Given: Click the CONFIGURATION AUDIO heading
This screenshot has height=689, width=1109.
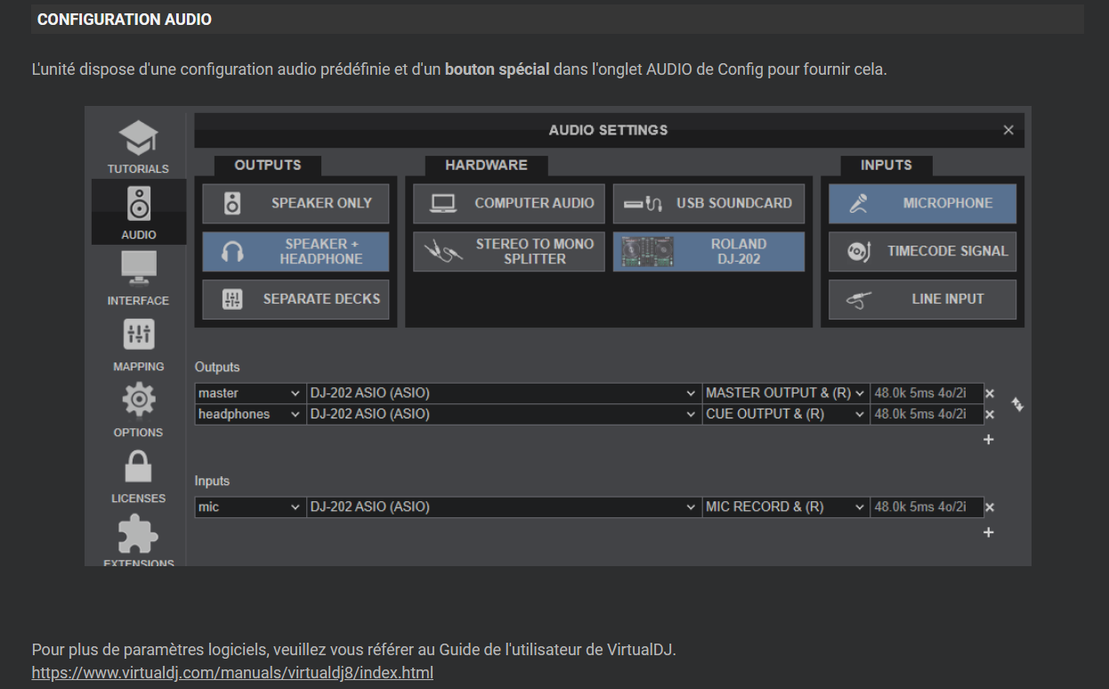Looking at the screenshot, I should coord(125,20).
